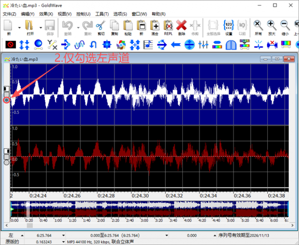Viewport: 299px width, 245px height.
Task: Click the Redo (重做) toolbar icon
Action: [x=88, y=25]
